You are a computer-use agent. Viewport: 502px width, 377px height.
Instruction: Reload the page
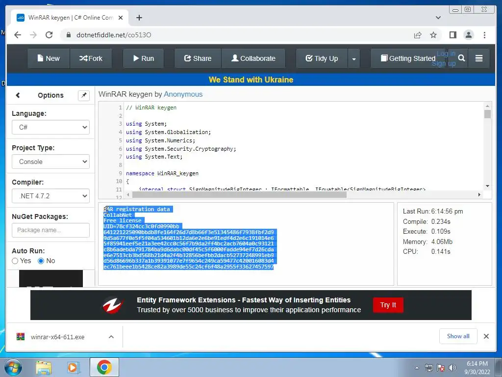tap(49, 35)
